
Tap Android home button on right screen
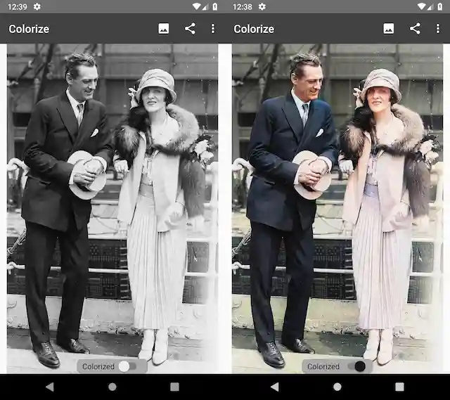pyautogui.click(x=337, y=387)
